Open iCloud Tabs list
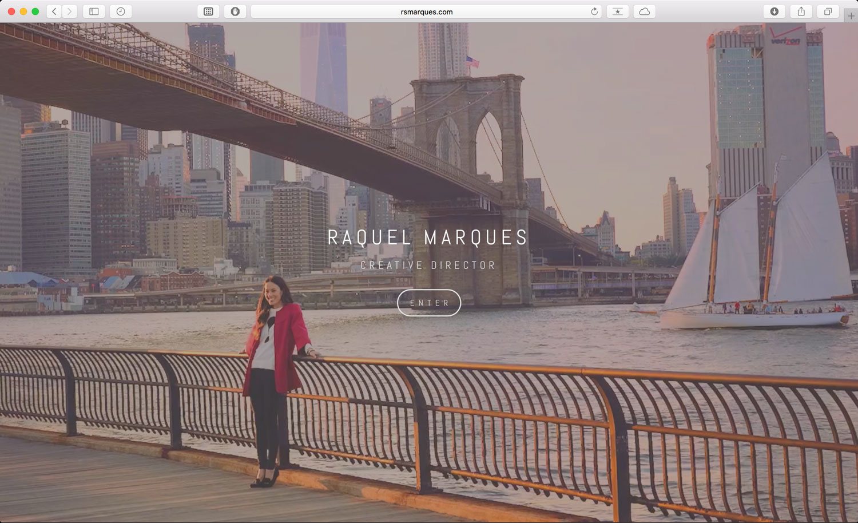The height and width of the screenshot is (523, 858). coord(645,11)
